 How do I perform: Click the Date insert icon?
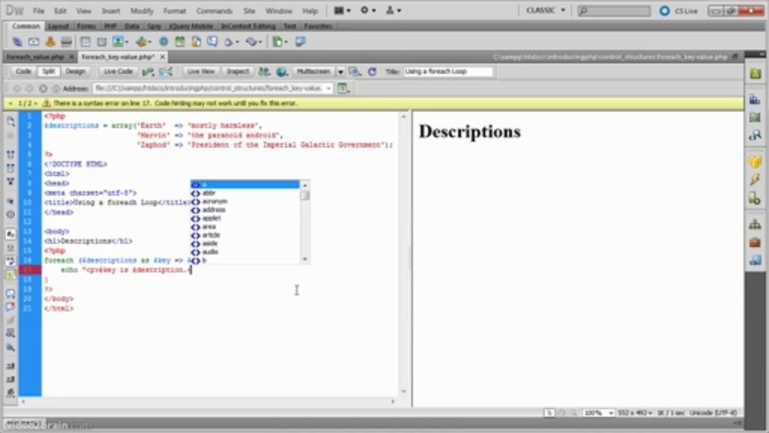coord(180,41)
